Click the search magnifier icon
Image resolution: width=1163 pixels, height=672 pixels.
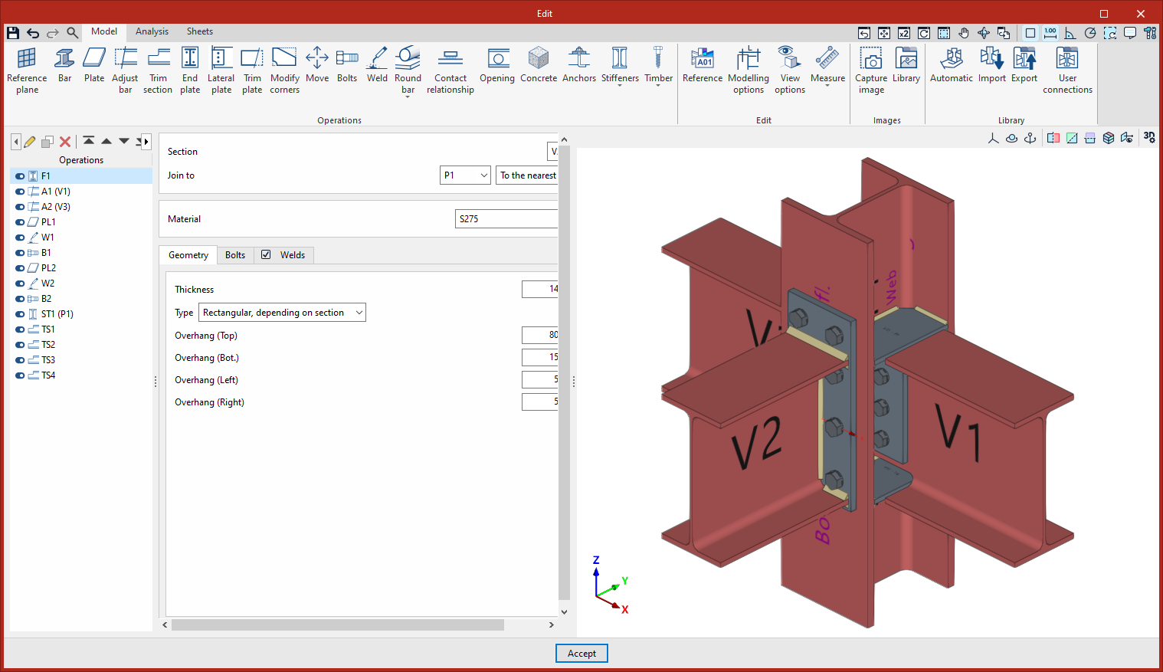(72, 33)
